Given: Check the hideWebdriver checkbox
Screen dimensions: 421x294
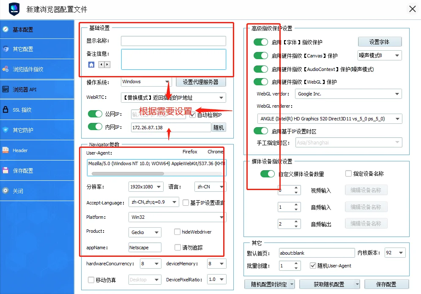Looking at the screenshot, I should pyautogui.click(x=178, y=232).
